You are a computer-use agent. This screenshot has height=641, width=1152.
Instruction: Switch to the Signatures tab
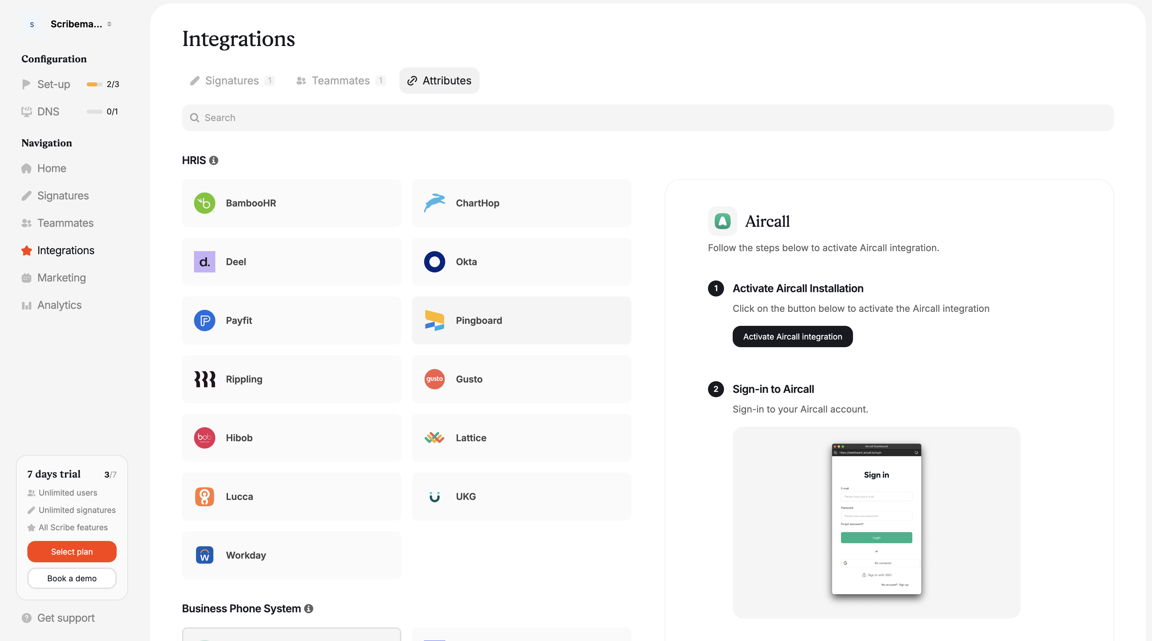(x=232, y=80)
